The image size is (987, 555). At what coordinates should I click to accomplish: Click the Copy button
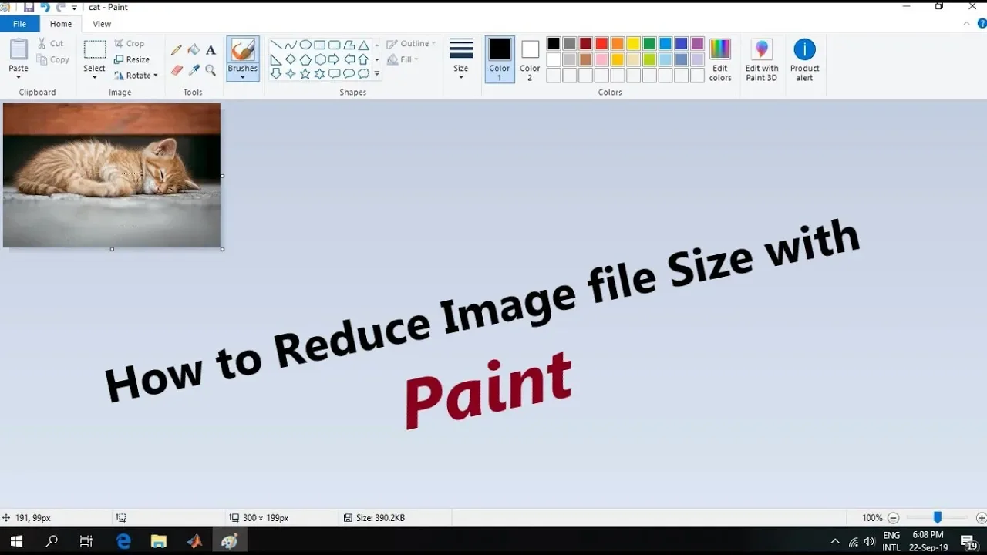[x=53, y=60]
